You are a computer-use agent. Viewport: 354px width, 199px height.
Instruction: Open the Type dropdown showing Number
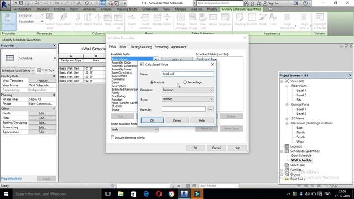188,99
